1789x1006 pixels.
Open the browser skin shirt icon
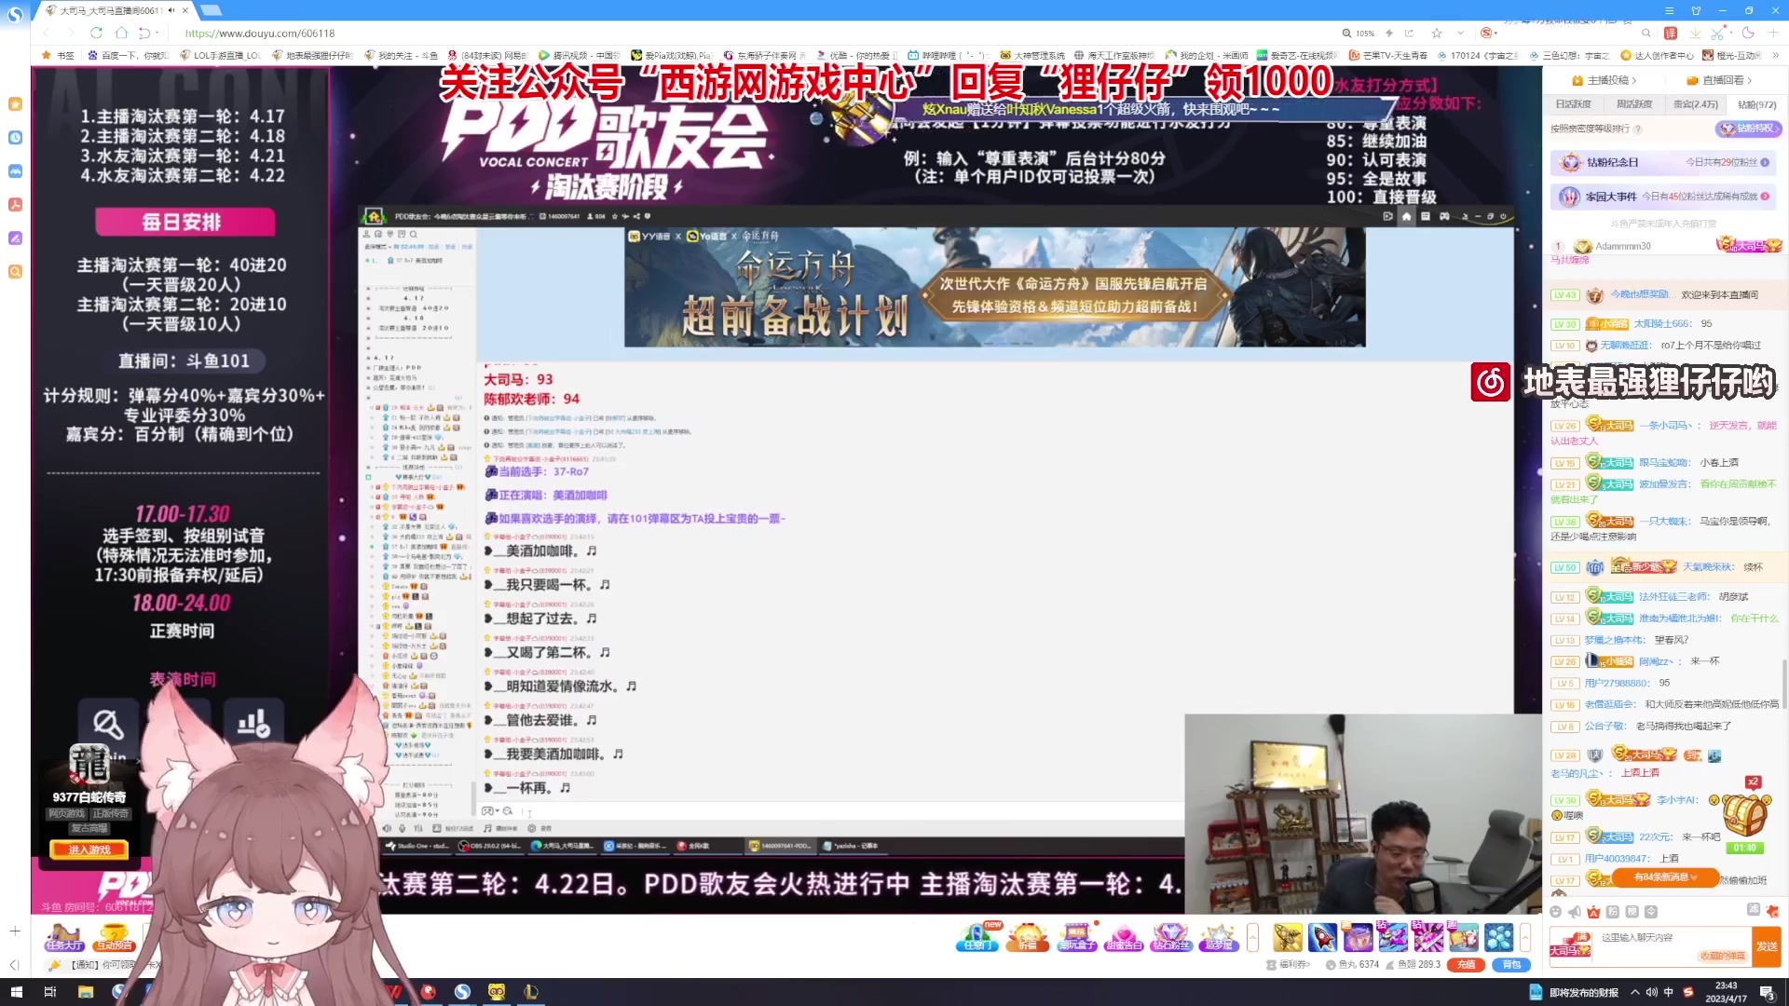tap(1696, 10)
